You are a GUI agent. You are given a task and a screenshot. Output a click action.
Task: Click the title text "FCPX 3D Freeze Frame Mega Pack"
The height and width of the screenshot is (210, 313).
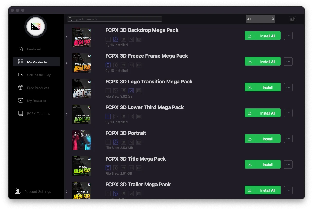pos(147,56)
